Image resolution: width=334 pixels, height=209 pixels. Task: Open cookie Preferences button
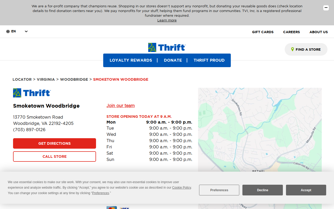pyautogui.click(x=219, y=190)
